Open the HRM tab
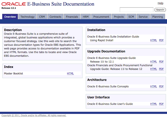The width and height of the screenshot is (167, 118). (86, 17)
